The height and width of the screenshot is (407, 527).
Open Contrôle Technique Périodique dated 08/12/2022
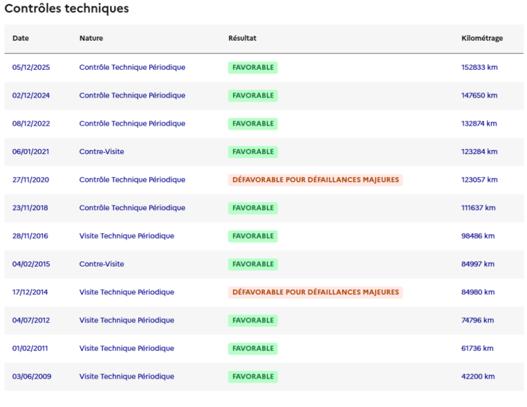(x=132, y=124)
